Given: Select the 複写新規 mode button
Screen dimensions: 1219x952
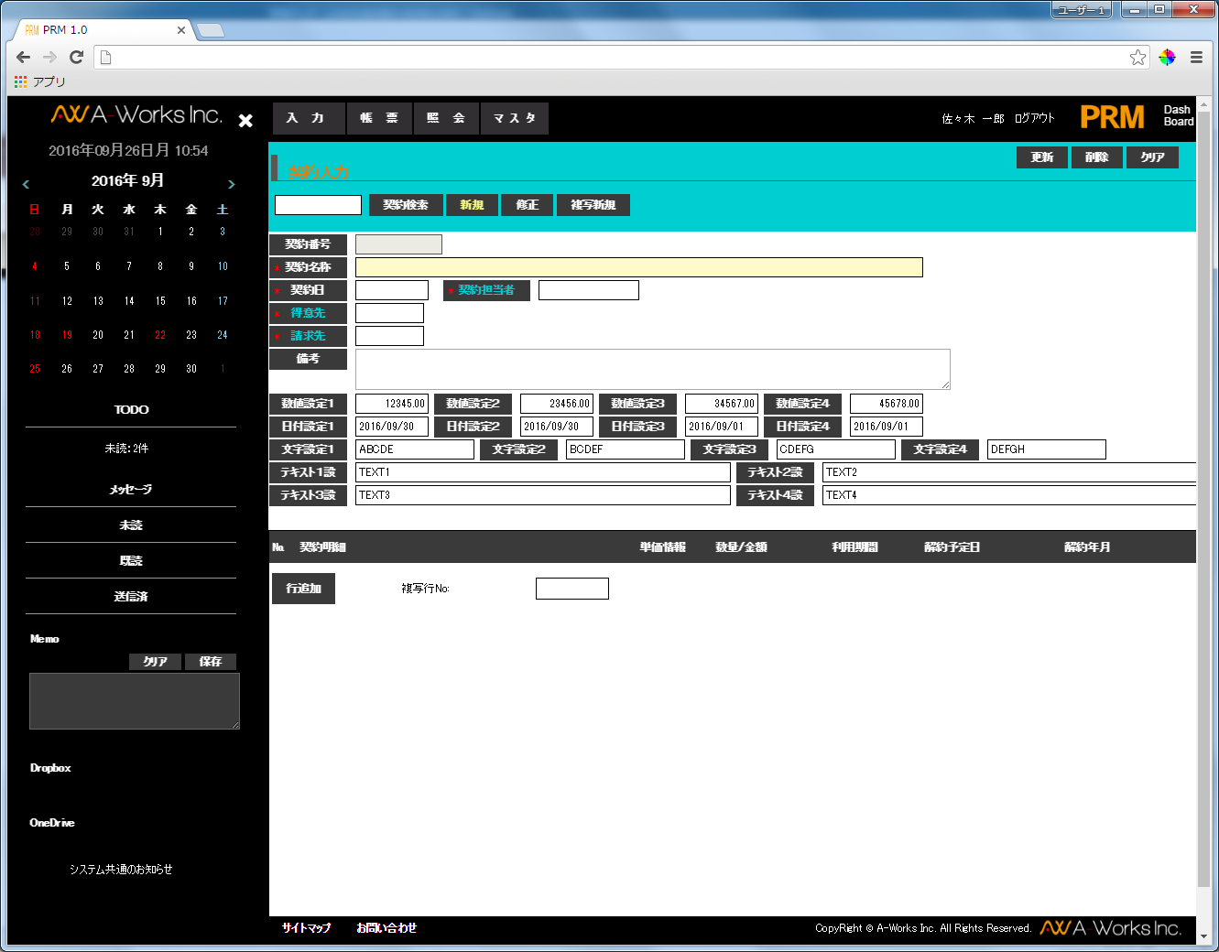Looking at the screenshot, I should 593,205.
